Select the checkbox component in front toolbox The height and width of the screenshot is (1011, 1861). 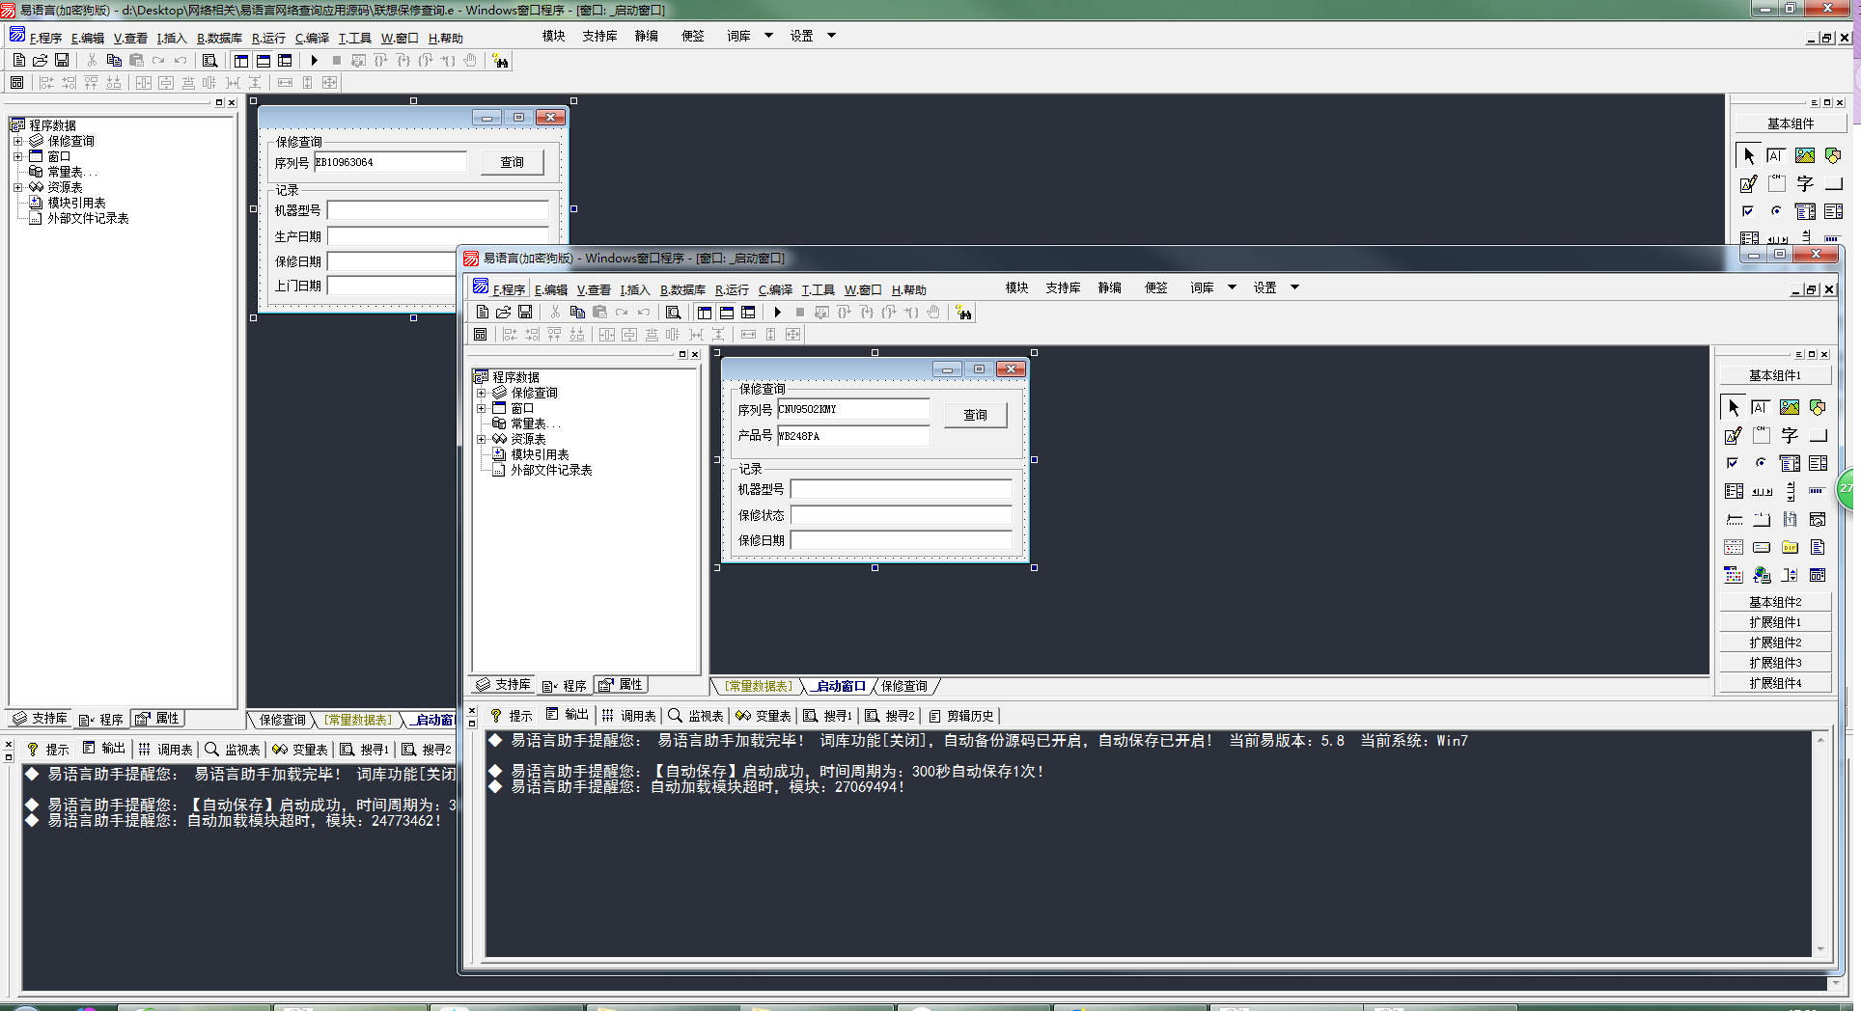1734,464
